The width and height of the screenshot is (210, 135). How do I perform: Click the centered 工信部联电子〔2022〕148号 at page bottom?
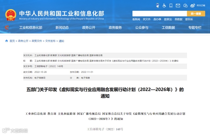pos(105,129)
